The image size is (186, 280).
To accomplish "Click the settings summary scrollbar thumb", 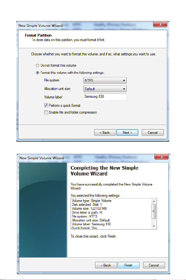I will point(154,211).
